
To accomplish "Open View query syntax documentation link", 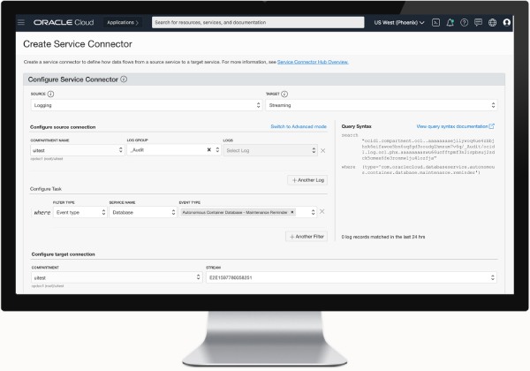I will pyautogui.click(x=455, y=126).
